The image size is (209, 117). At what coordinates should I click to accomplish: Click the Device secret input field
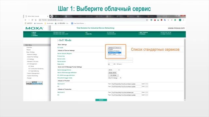tap(121, 61)
